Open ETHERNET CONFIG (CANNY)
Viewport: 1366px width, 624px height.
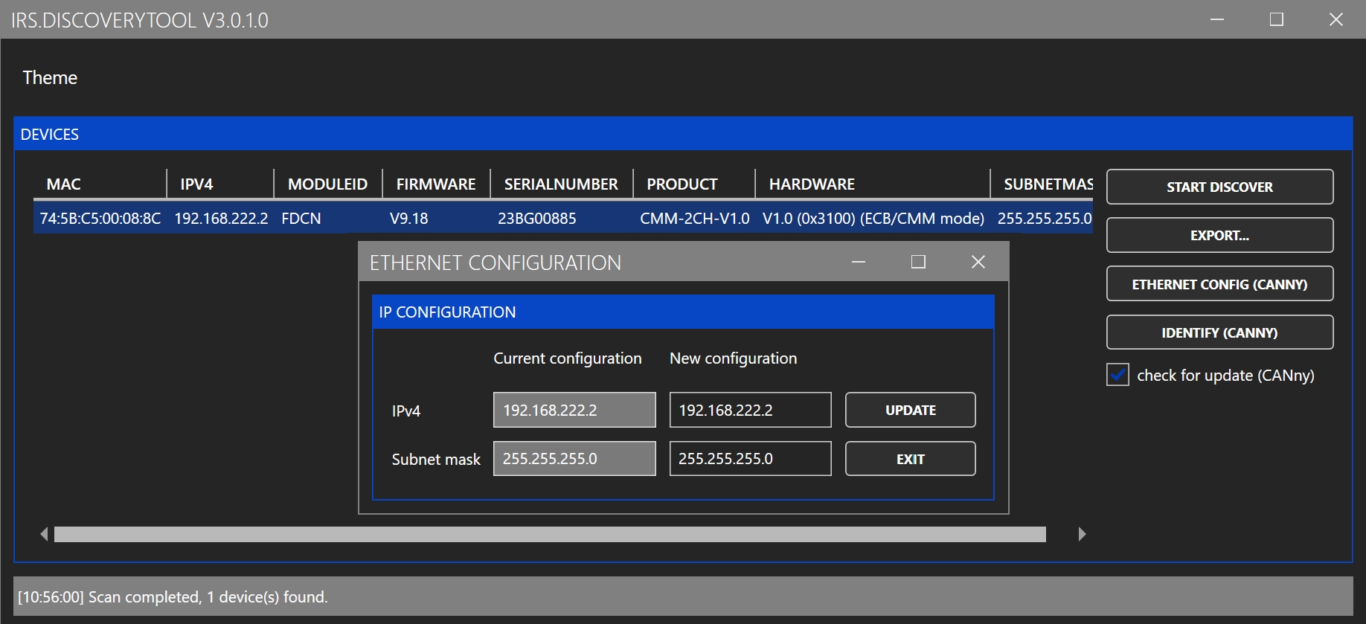1219,284
